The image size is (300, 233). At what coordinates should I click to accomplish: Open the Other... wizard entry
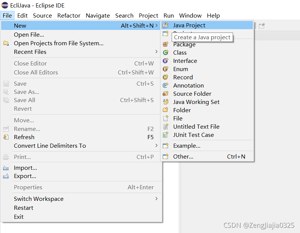point(207,156)
